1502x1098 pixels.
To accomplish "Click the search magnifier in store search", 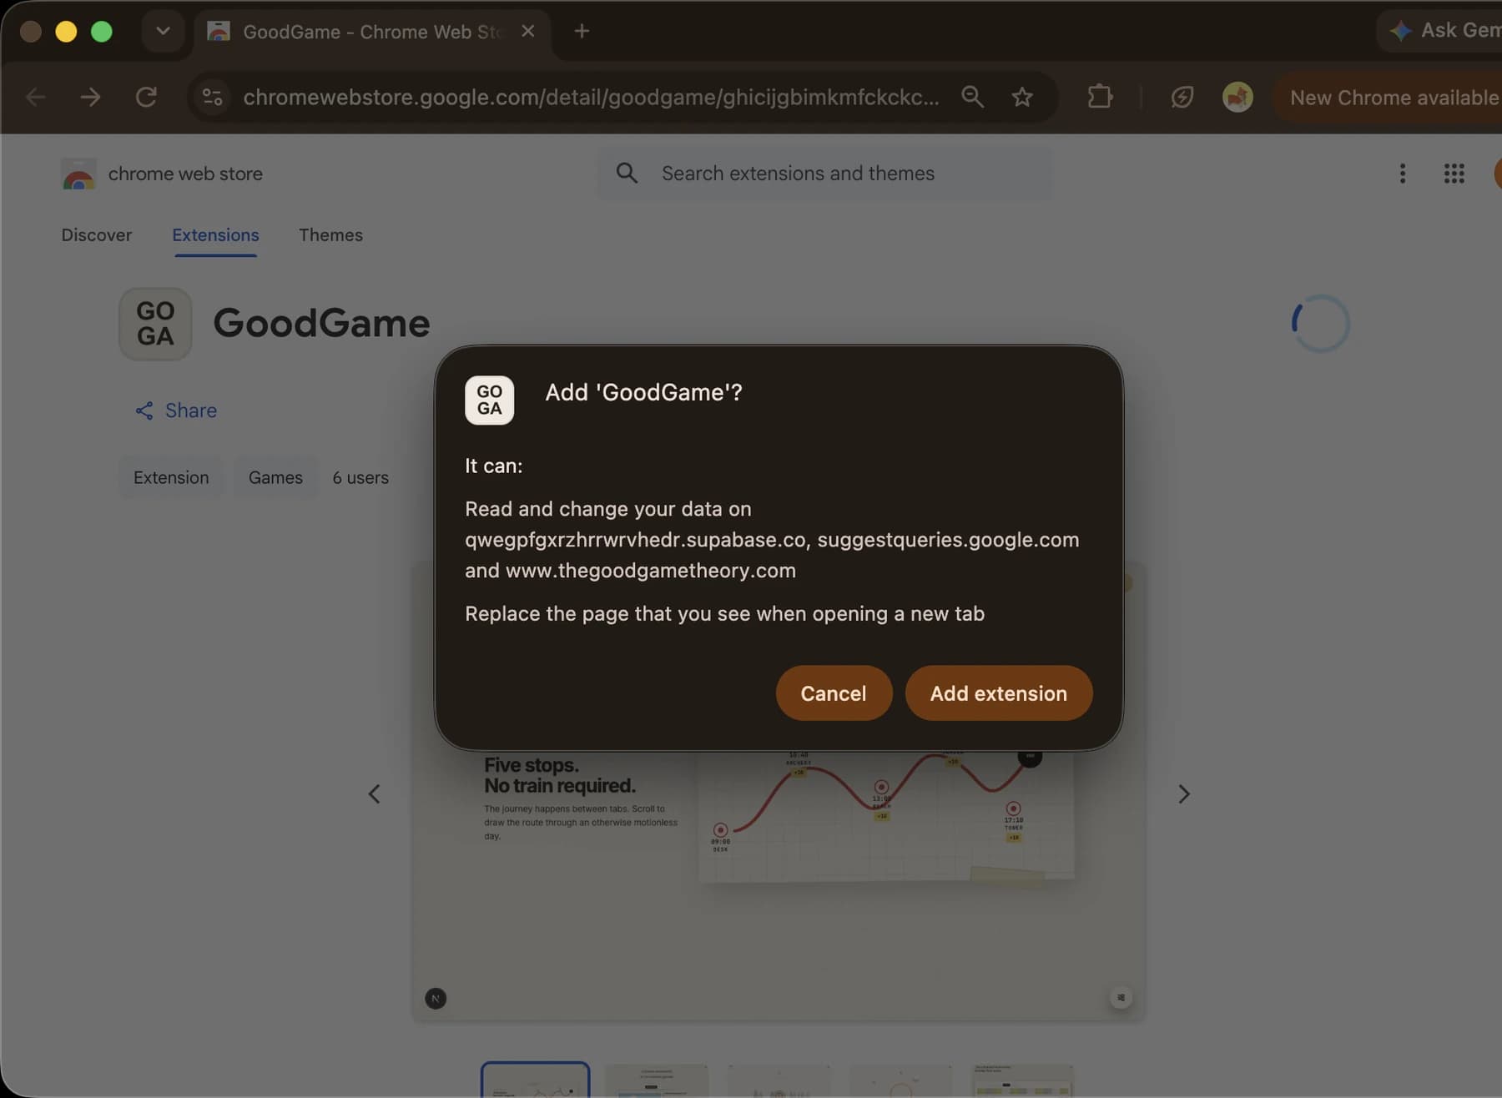I will [x=627, y=174].
